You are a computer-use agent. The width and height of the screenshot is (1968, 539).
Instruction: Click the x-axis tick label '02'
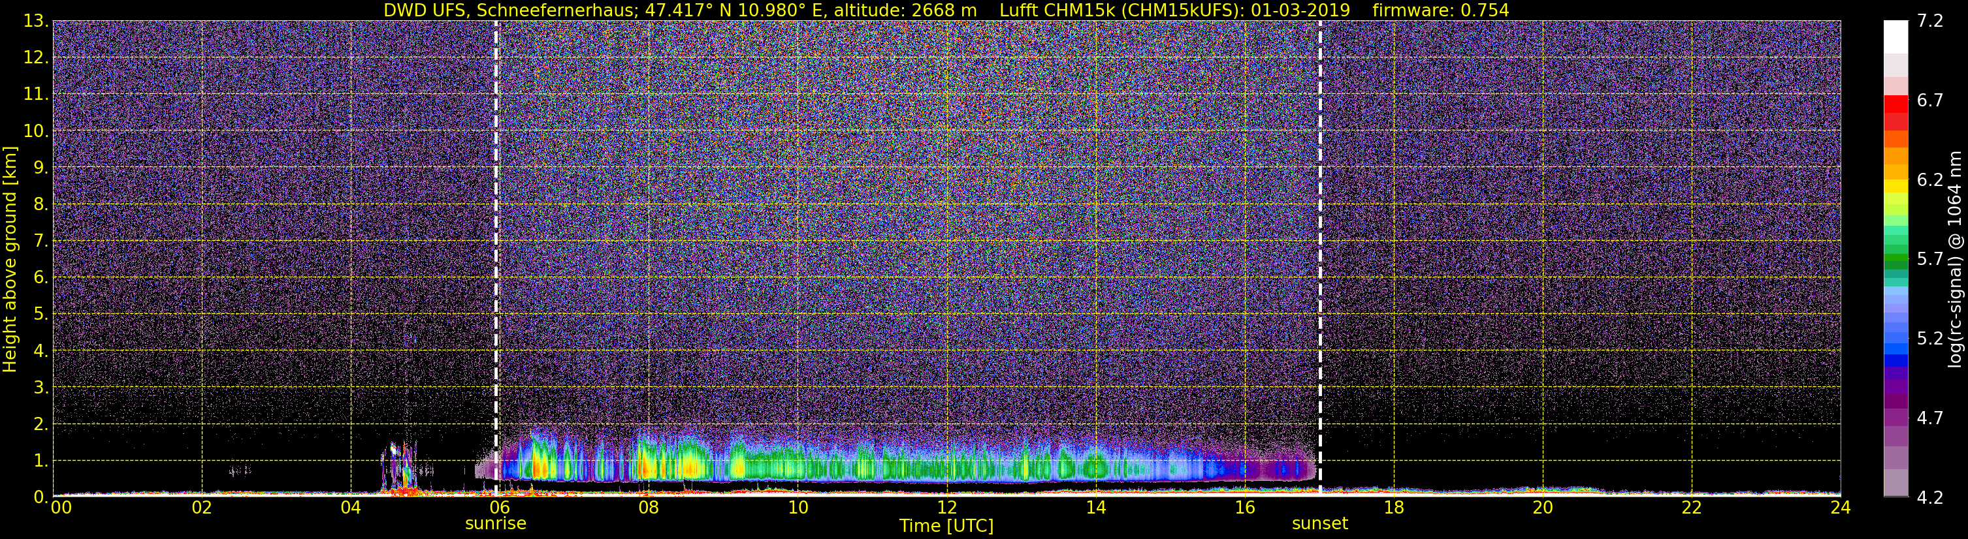(202, 507)
